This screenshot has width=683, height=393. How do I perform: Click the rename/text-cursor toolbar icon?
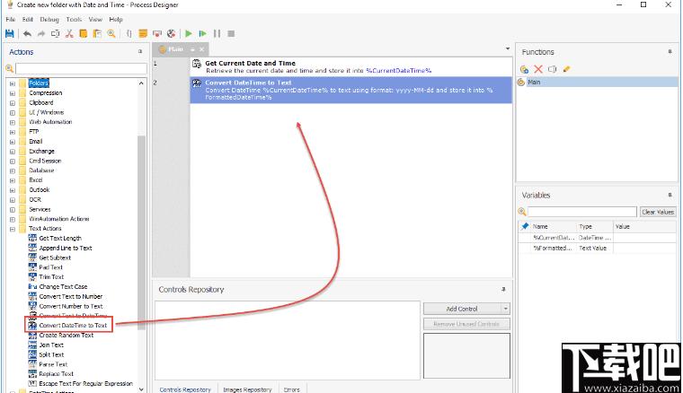pos(56,33)
